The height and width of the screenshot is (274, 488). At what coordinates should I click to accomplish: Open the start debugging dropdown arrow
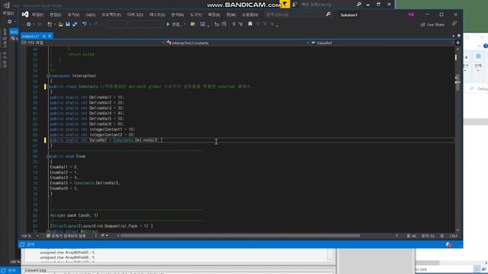tap(185, 24)
